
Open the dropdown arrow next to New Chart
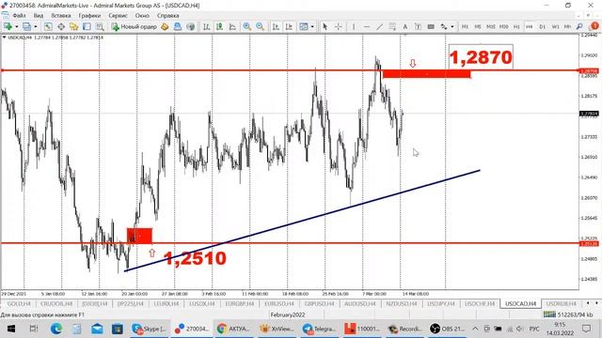[17, 26]
